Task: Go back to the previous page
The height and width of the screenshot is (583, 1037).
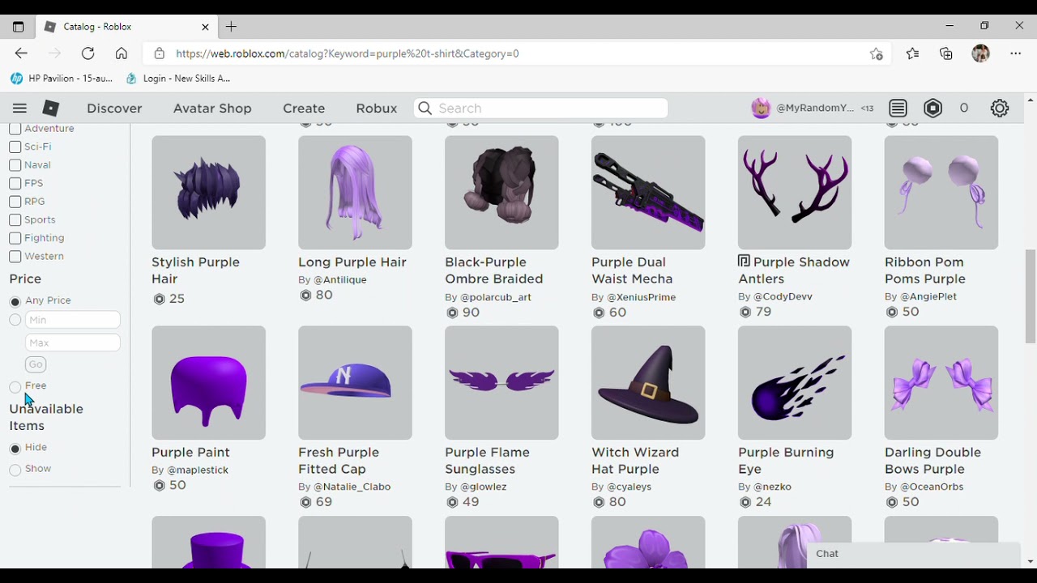Action: pyautogui.click(x=21, y=53)
